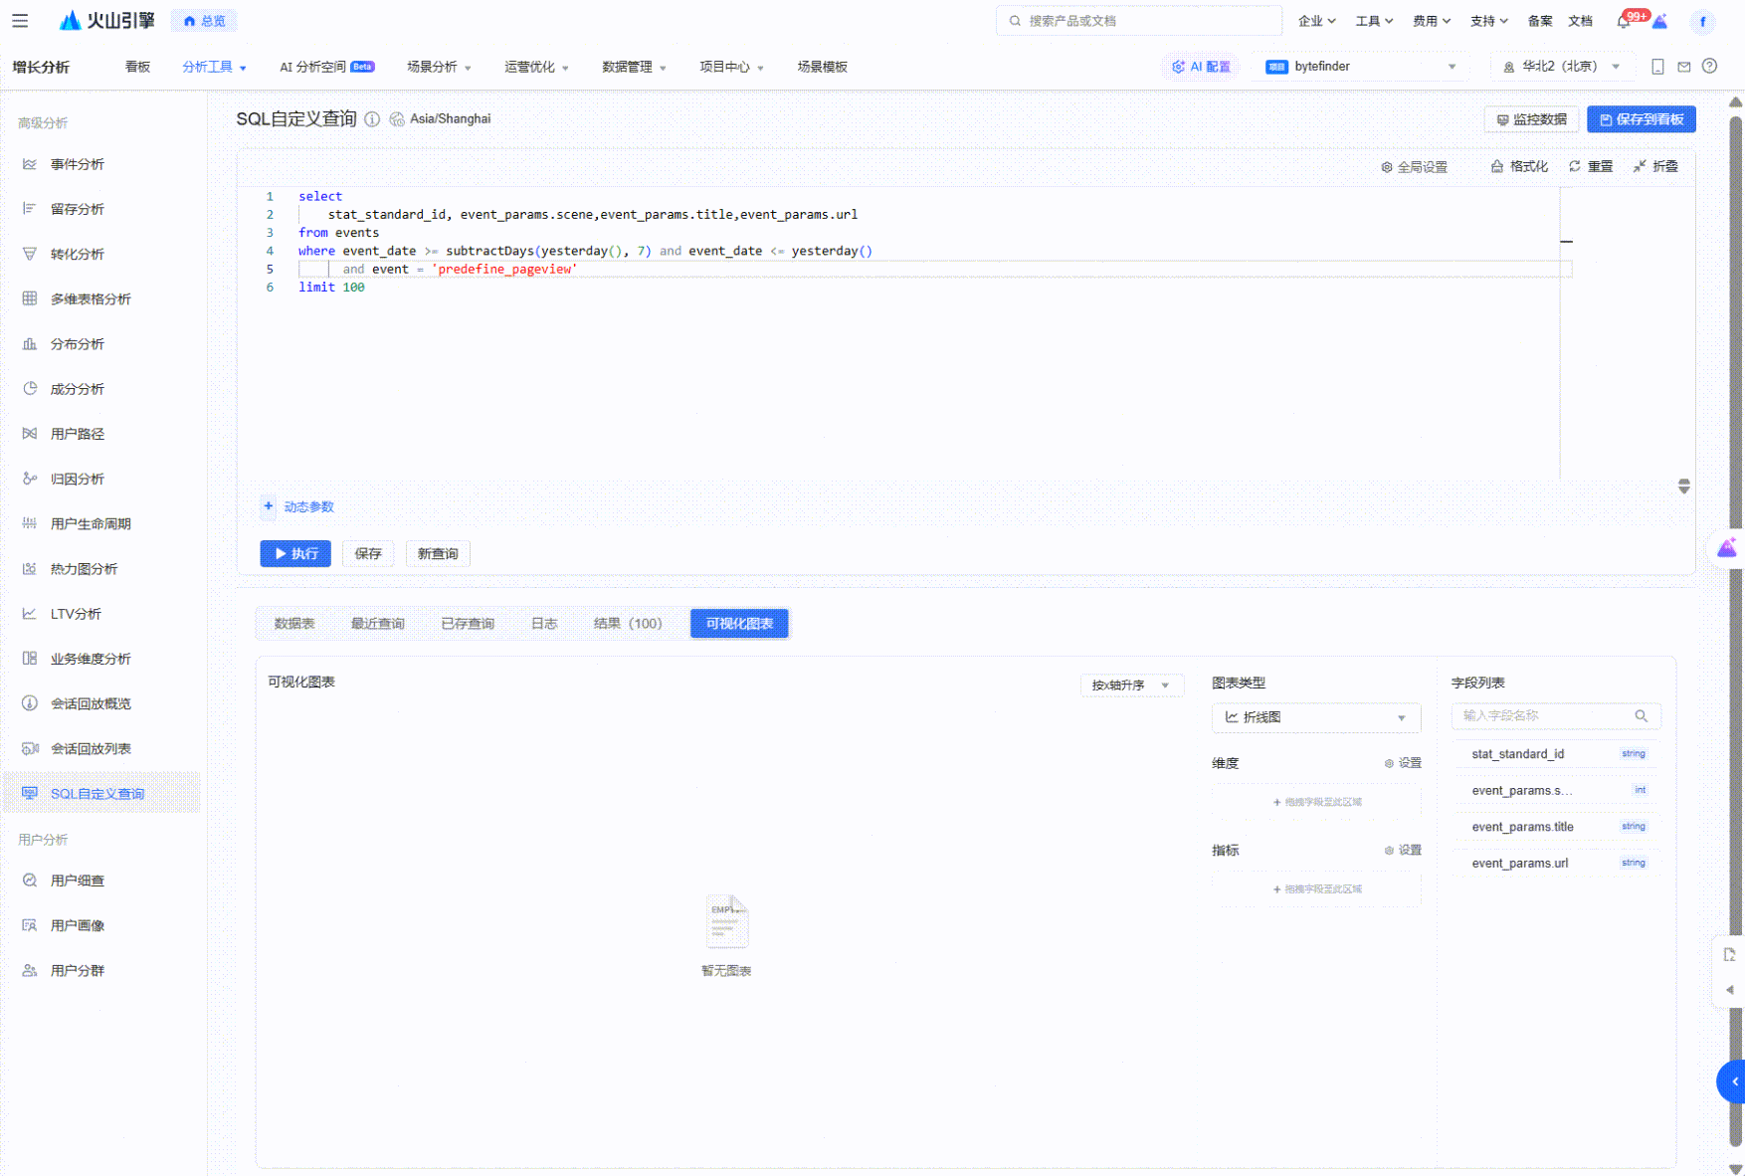Click the editor resize handle below scrollbar
Viewport: 1745px width, 1176px height.
coord(1683,487)
